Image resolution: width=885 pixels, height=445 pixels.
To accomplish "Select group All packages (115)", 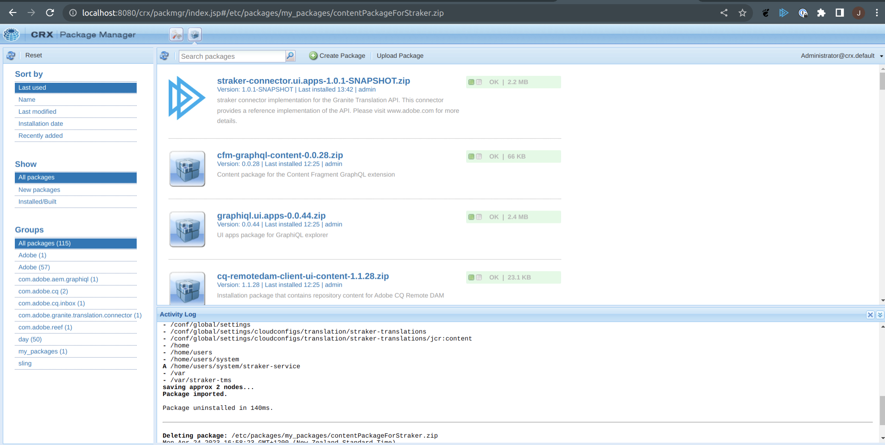I will [76, 244].
